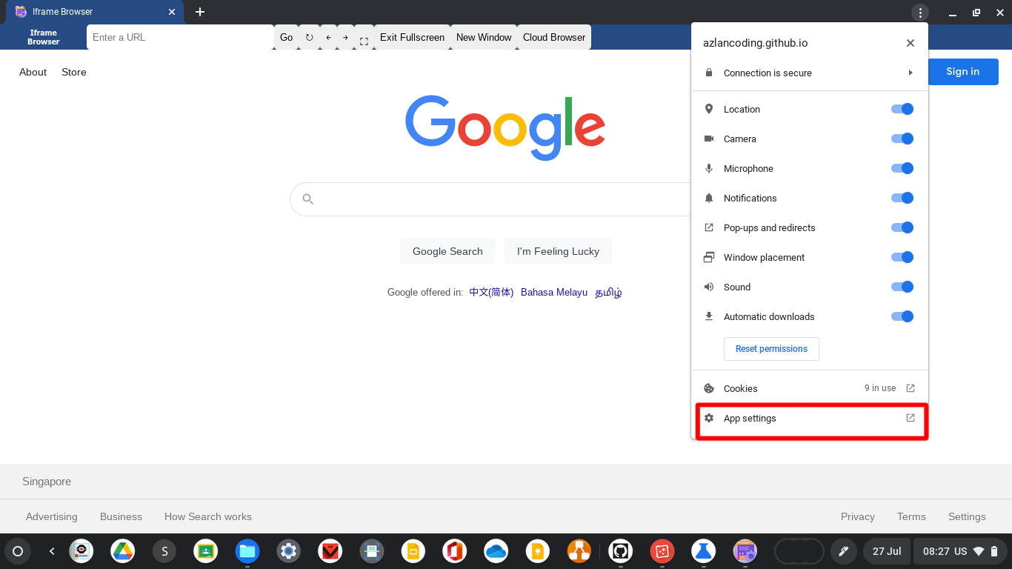1012x569 pixels.
Task: Go forward with right arrow button
Action: tap(345, 37)
